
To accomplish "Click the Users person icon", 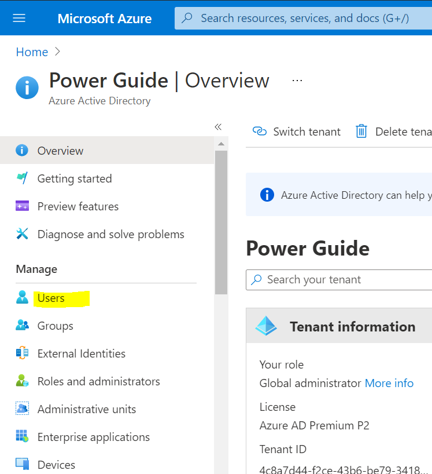I will [22, 297].
